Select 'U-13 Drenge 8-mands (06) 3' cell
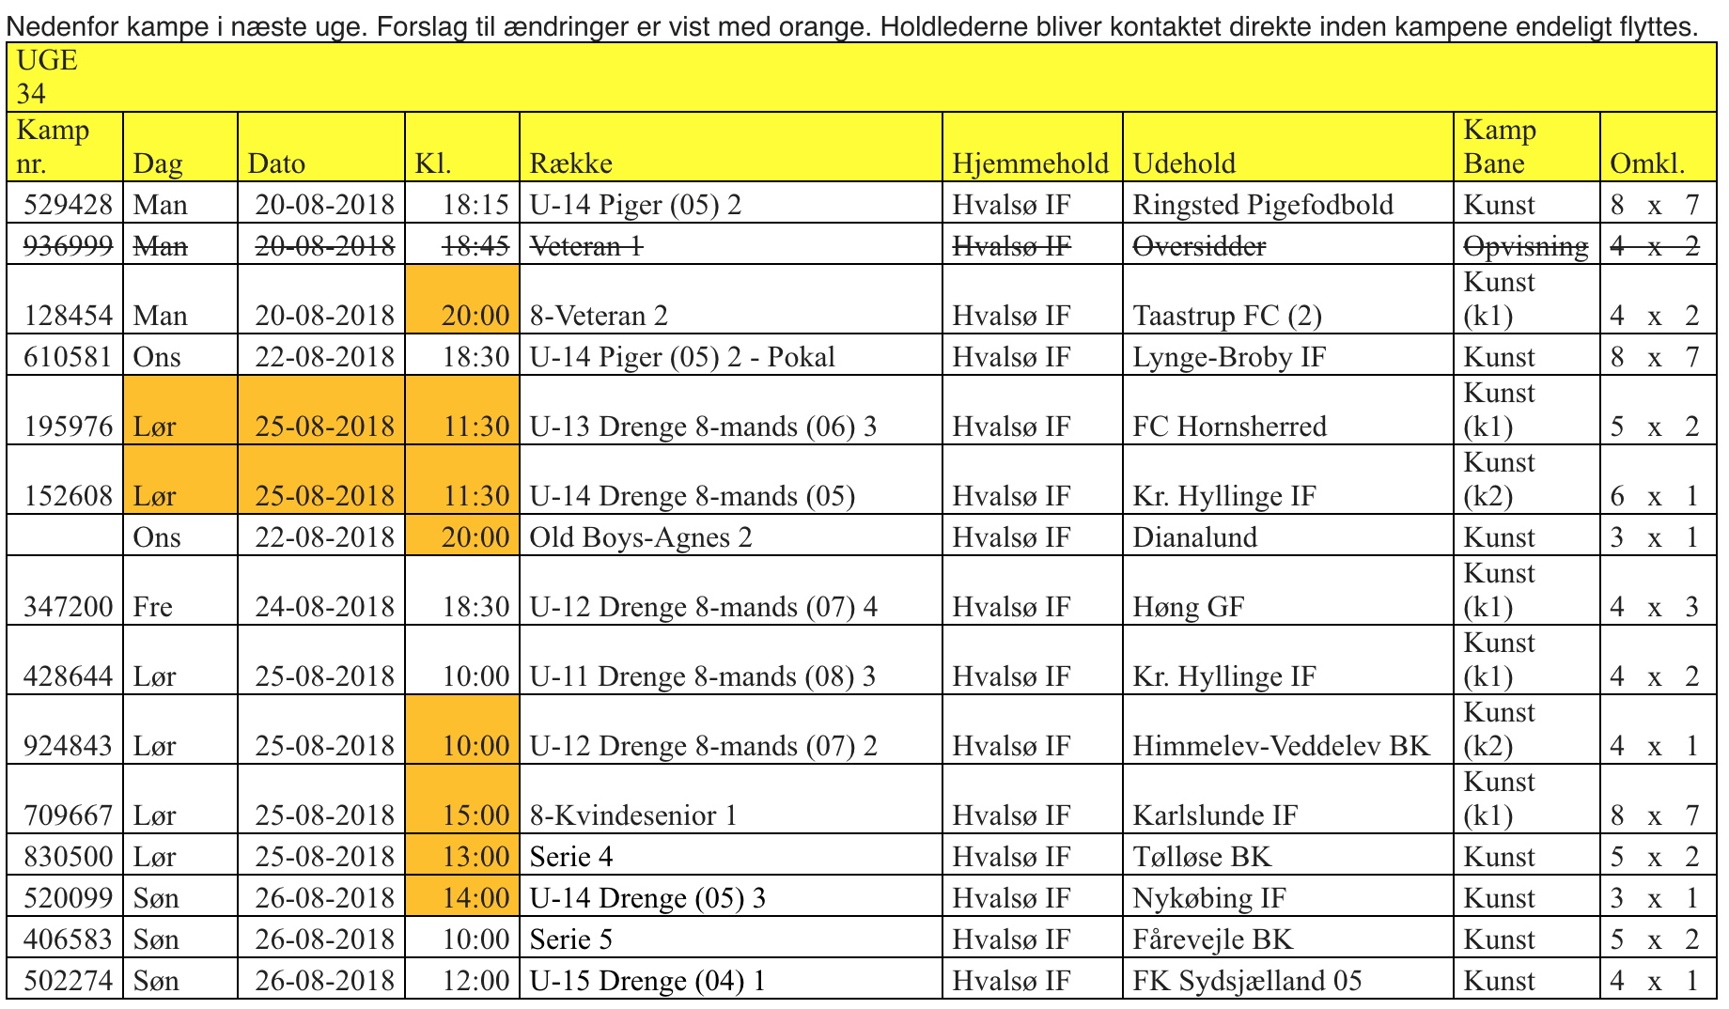 pos(730,411)
